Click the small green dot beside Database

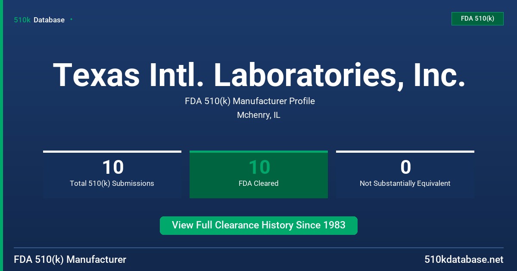[x=71, y=19]
